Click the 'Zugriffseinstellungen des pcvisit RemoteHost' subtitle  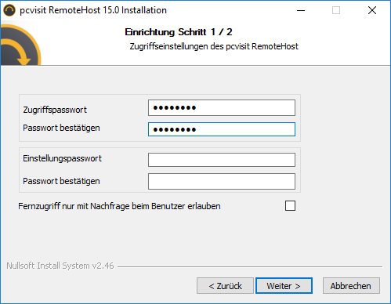pyautogui.click(x=214, y=46)
